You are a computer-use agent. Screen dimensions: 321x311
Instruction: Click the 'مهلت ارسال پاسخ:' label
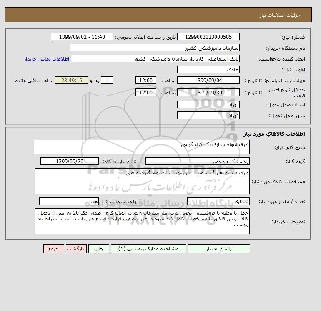285,81
